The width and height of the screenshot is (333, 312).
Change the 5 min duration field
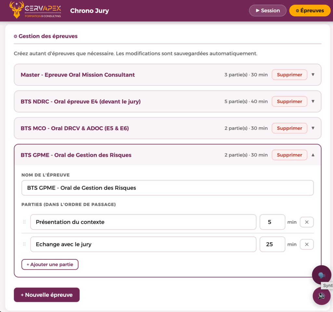click(x=272, y=222)
